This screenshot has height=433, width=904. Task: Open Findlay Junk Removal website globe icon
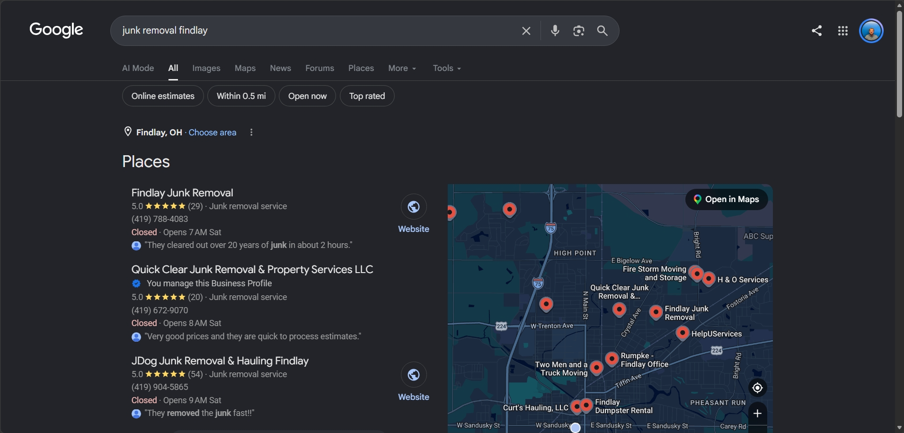(414, 207)
